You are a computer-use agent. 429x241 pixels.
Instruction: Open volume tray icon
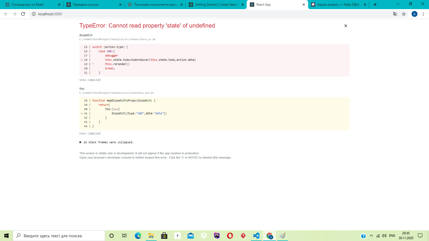click(x=384, y=236)
